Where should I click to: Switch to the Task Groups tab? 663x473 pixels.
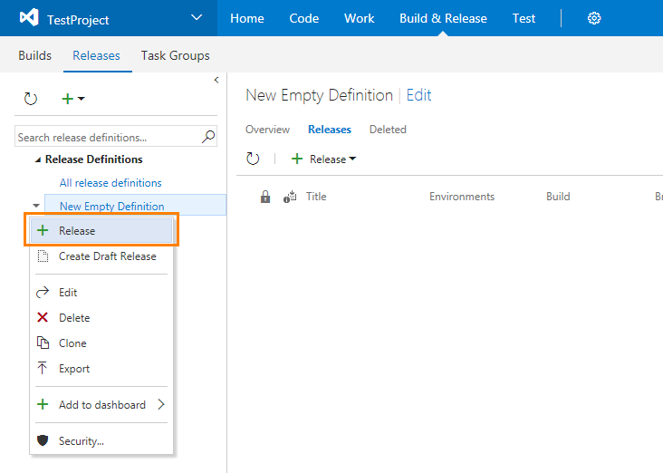point(175,55)
